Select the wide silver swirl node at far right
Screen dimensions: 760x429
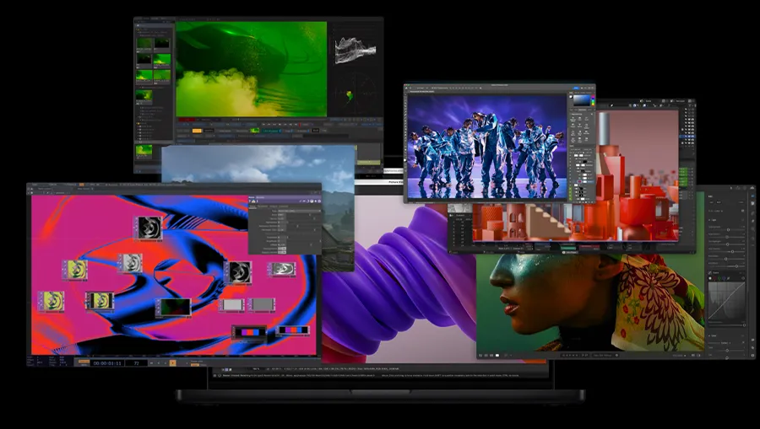[282, 268]
